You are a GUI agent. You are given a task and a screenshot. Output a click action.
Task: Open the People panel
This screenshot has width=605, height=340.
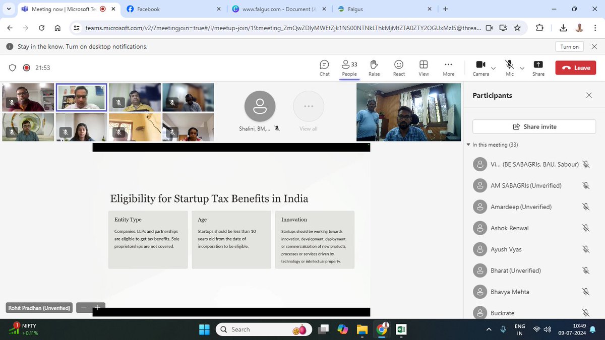pos(349,68)
